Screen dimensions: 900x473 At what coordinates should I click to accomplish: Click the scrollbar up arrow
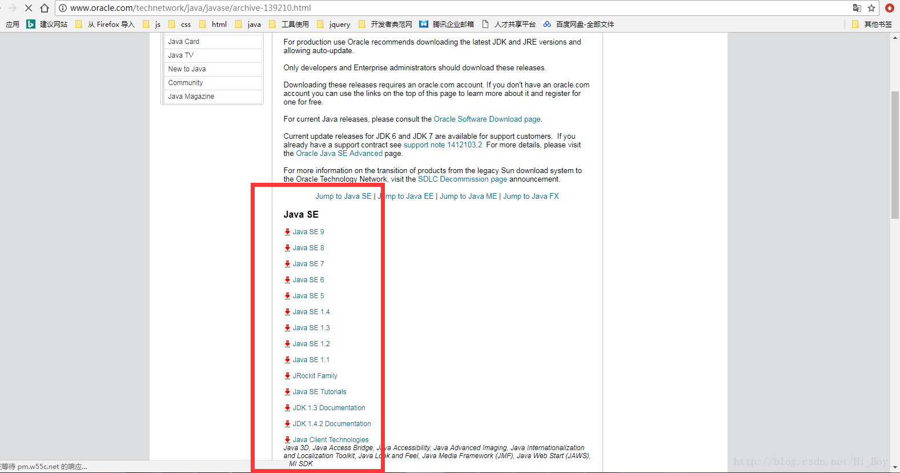point(895,38)
